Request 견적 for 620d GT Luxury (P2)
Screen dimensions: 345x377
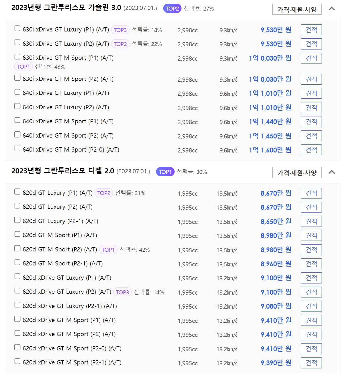[311, 207]
